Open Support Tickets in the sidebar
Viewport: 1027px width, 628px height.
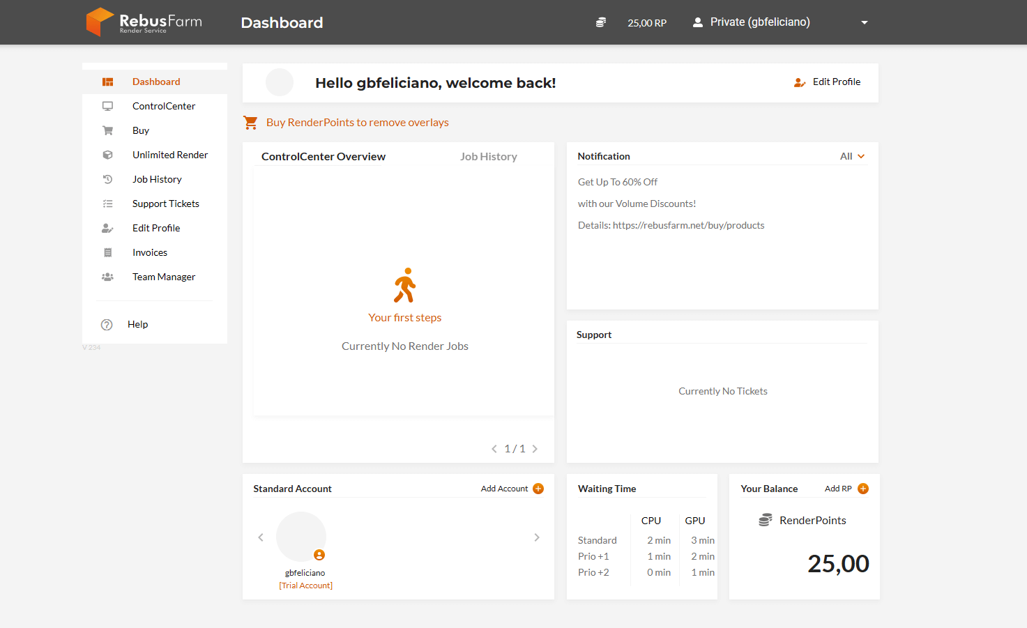(155, 204)
